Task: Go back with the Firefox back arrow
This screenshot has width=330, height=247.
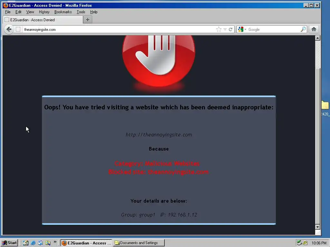Action: 9,29
